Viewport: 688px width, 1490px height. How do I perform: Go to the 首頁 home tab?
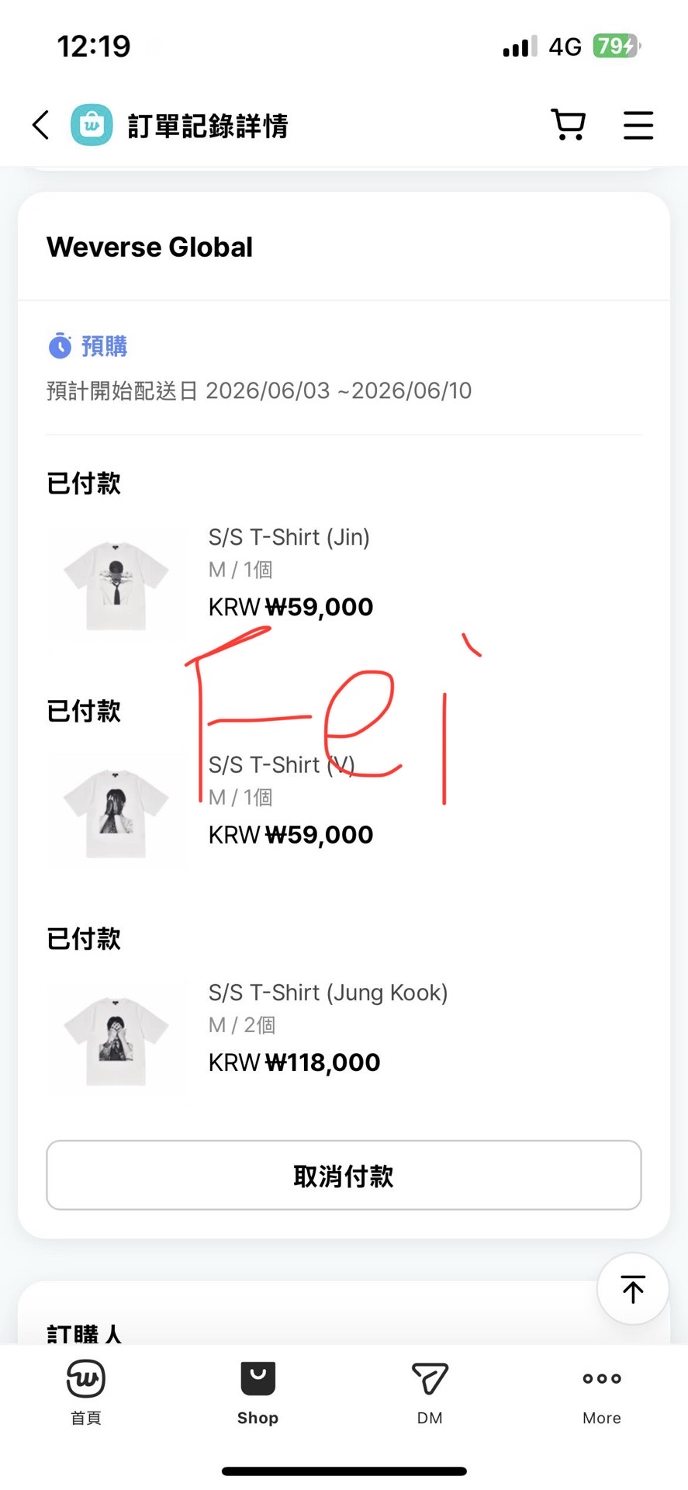[86, 1393]
